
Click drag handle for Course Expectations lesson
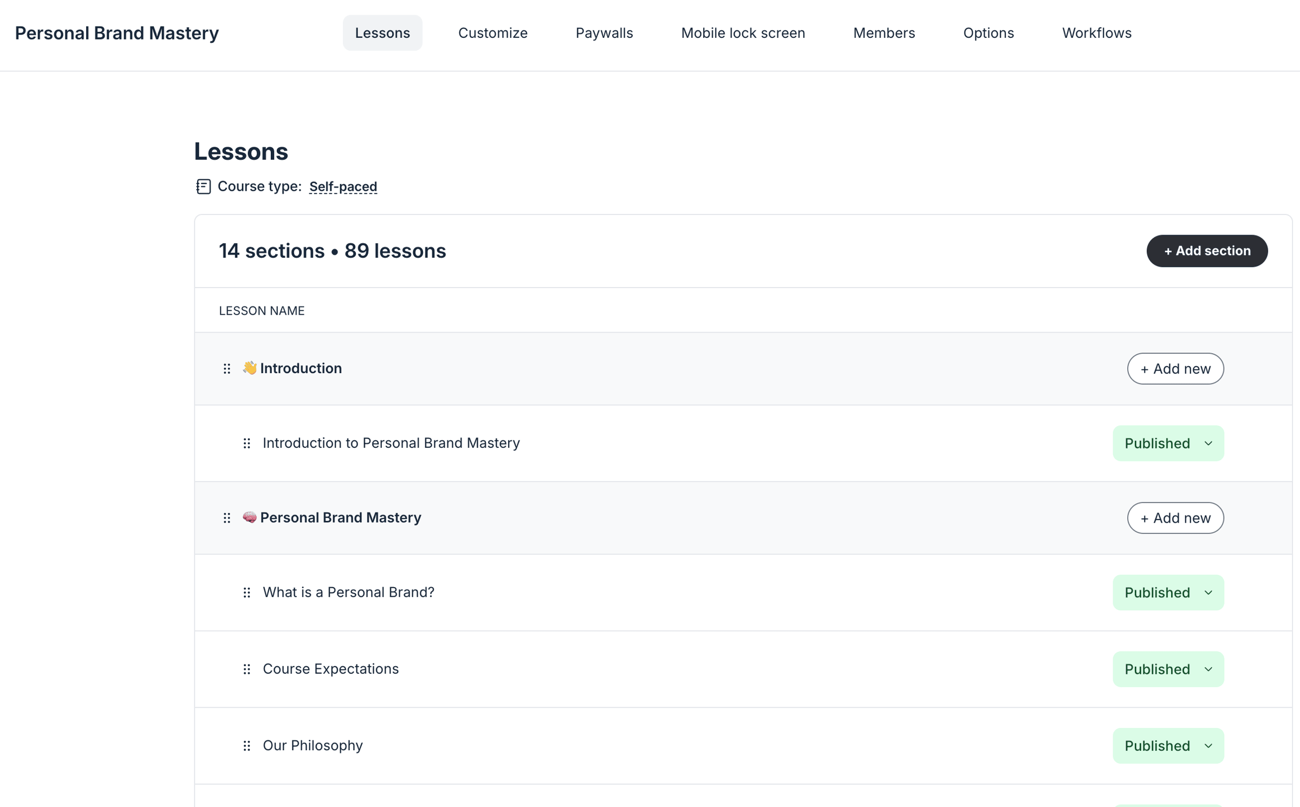pos(247,669)
